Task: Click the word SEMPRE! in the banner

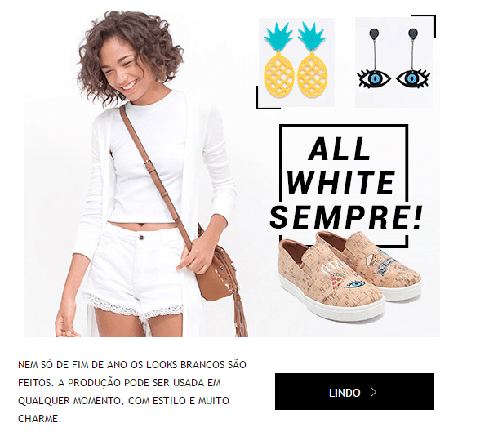Action: click(345, 218)
